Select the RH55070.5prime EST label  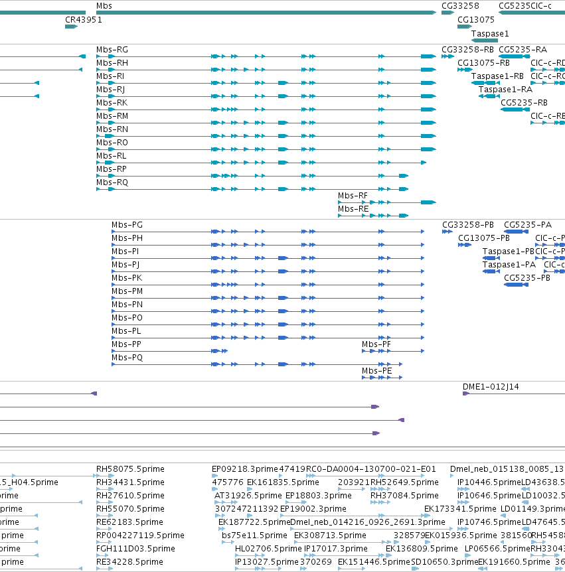click(130, 508)
